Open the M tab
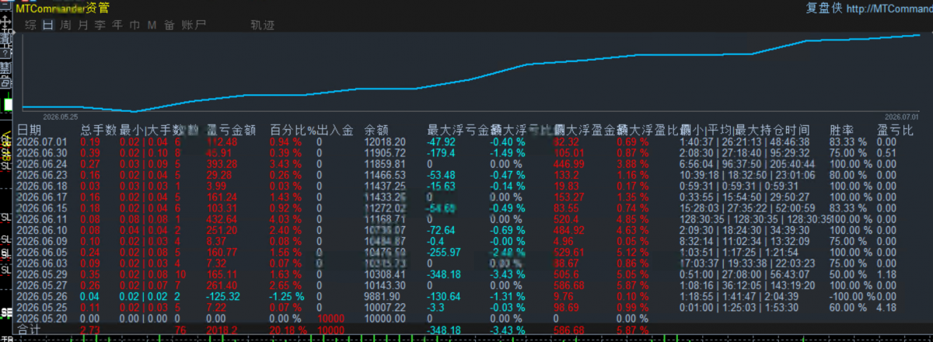Viewport: 933px width, 342px height. click(x=151, y=25)
